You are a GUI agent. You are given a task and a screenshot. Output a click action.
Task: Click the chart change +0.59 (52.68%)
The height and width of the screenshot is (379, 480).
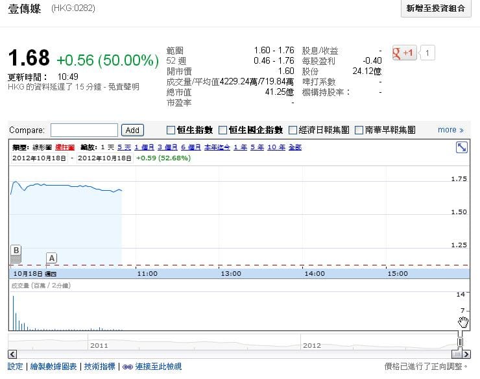[163, 158]
